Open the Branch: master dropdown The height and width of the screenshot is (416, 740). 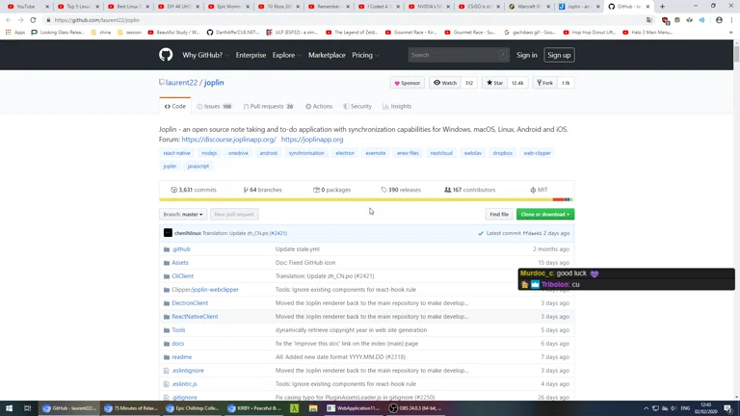[183, 214]
